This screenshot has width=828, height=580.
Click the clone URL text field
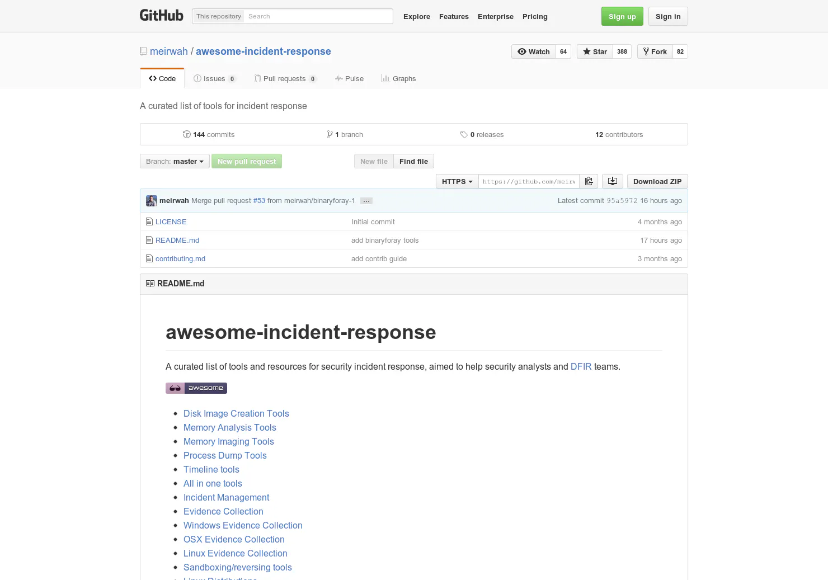coord(529,181)
